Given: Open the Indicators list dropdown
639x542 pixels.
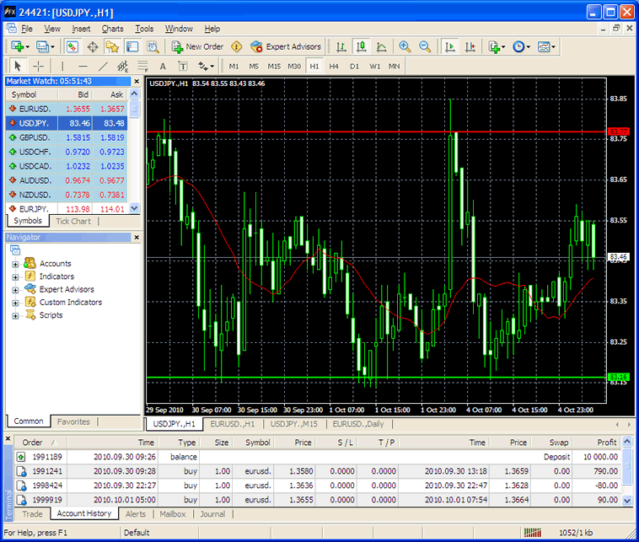Looking at the screenshot, I should 497,47.
